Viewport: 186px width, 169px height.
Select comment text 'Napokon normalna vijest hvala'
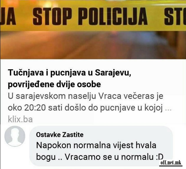96,145
